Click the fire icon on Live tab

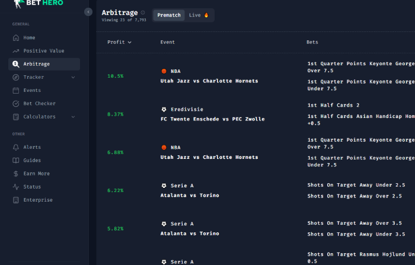click(206, 15)
